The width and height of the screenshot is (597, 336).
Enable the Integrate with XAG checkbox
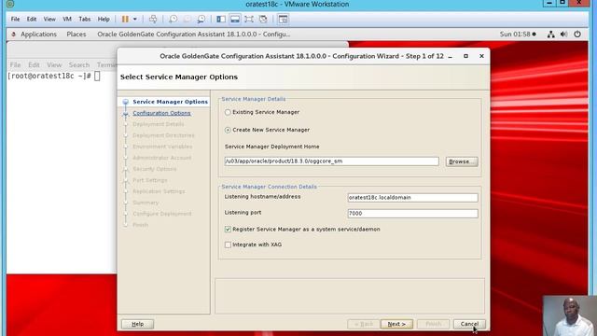click(x=228, y=245)
